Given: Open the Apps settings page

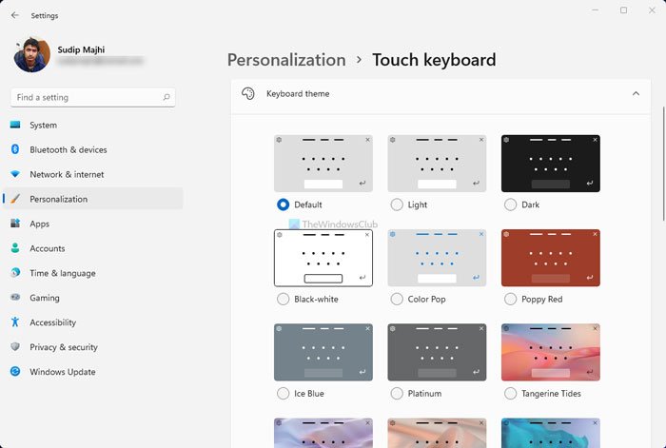Looking at the screenshot, I should (40, 224).
